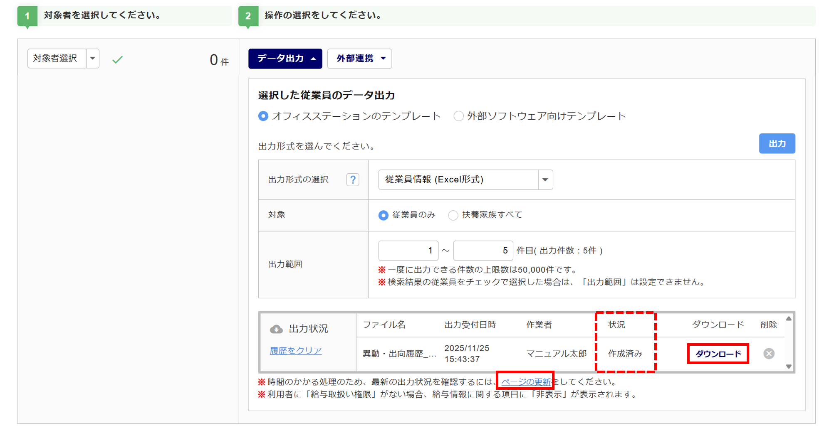The width and height of the screenshot is (834, 428).
Task: Click the 履歴をクリア link
Action: (296, 351)
